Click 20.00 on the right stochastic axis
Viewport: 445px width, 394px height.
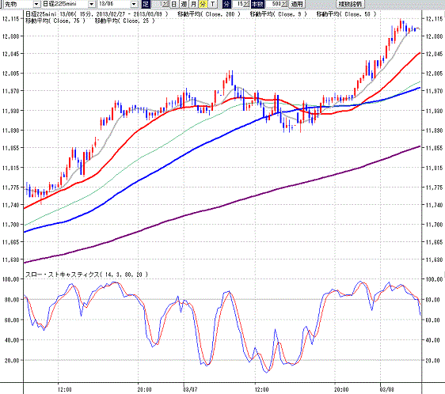(433, 361)
